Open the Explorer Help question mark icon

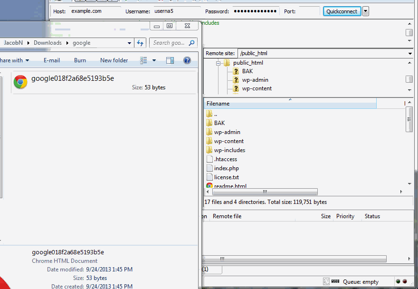(187, 60)
